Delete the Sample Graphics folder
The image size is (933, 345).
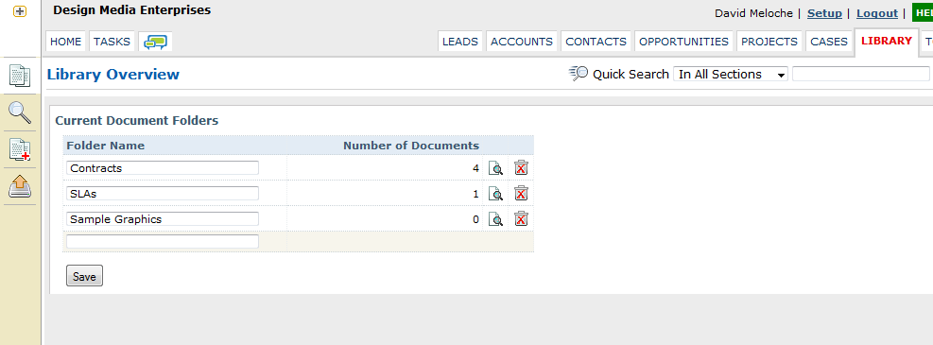tap(521, 219)
